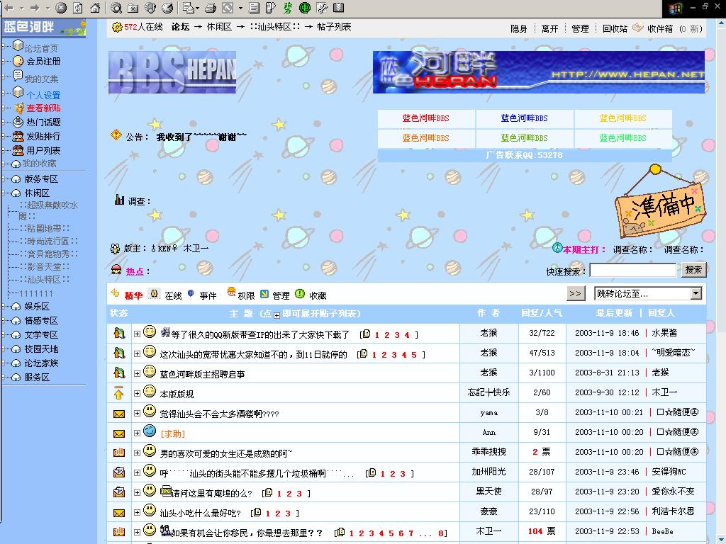Expand the 本版版规 post thread
The height and width of the screenshot is (544, 726).
(x=137, y=394)
